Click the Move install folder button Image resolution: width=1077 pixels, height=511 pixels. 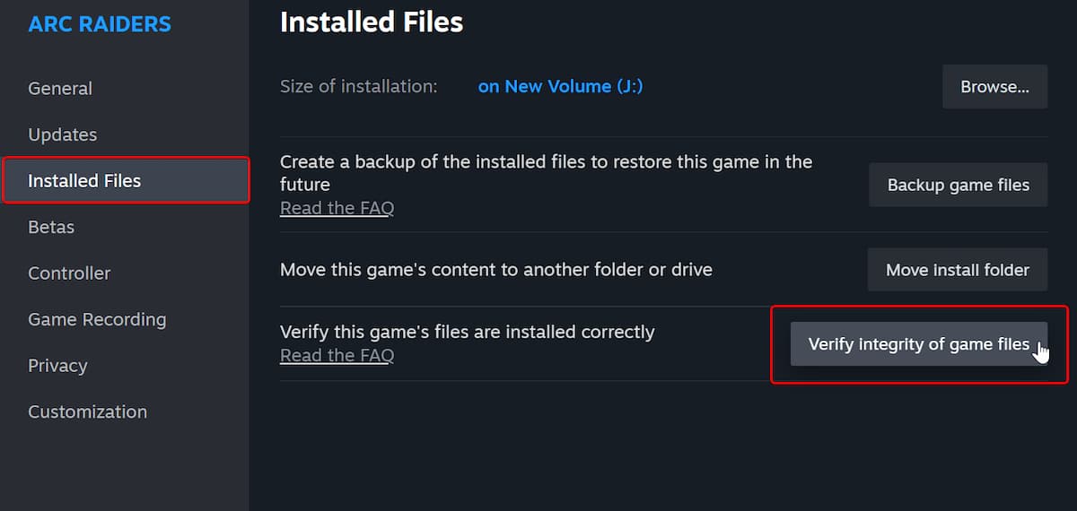click(x=957, y=270)
